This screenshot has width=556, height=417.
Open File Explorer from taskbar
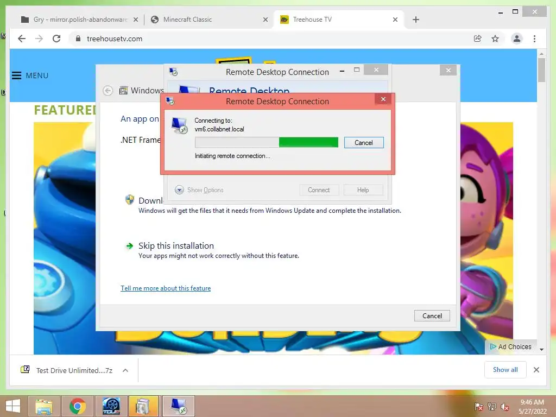[x=44, y=406]
